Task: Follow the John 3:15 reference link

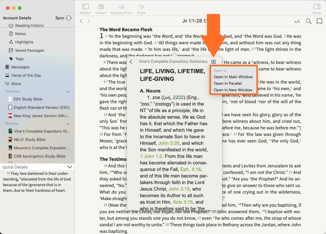Action: click(x=179, y=189)
